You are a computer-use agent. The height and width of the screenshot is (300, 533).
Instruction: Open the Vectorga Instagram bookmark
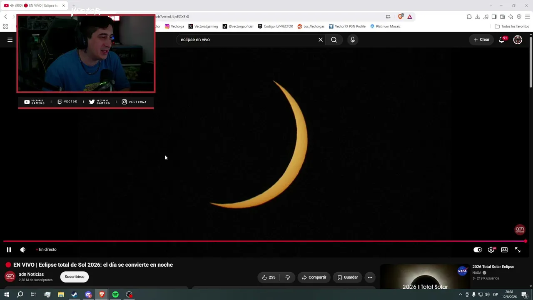(x=174, y=26)
